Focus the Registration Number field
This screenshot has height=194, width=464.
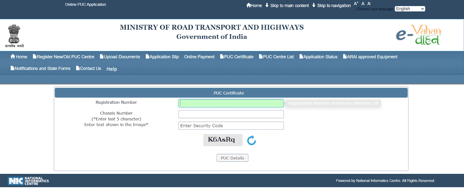coord(231,103)
